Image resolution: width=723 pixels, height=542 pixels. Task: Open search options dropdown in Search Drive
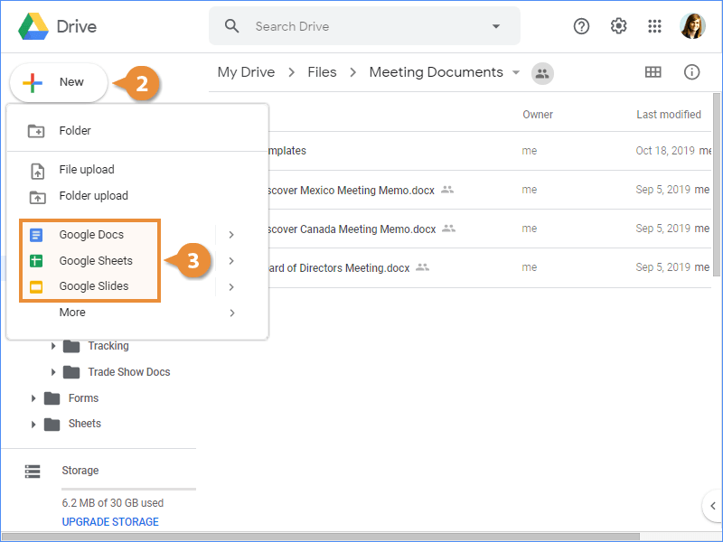click(x=495, y=26)
